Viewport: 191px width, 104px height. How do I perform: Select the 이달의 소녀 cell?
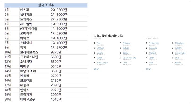click(35, 71)
